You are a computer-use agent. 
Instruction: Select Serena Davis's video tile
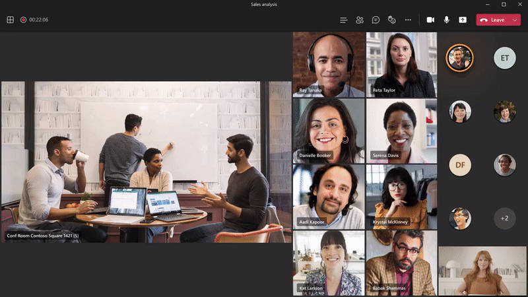tap(401, 131)
